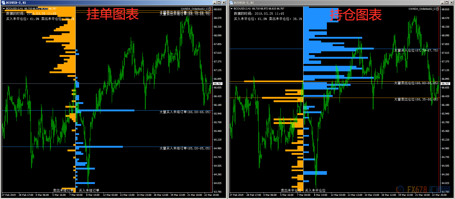Minimize the right BCOUSD-2 chart window
Image resolution: width=455 pixels, height=199 pixels.
[x=442, y=2]
